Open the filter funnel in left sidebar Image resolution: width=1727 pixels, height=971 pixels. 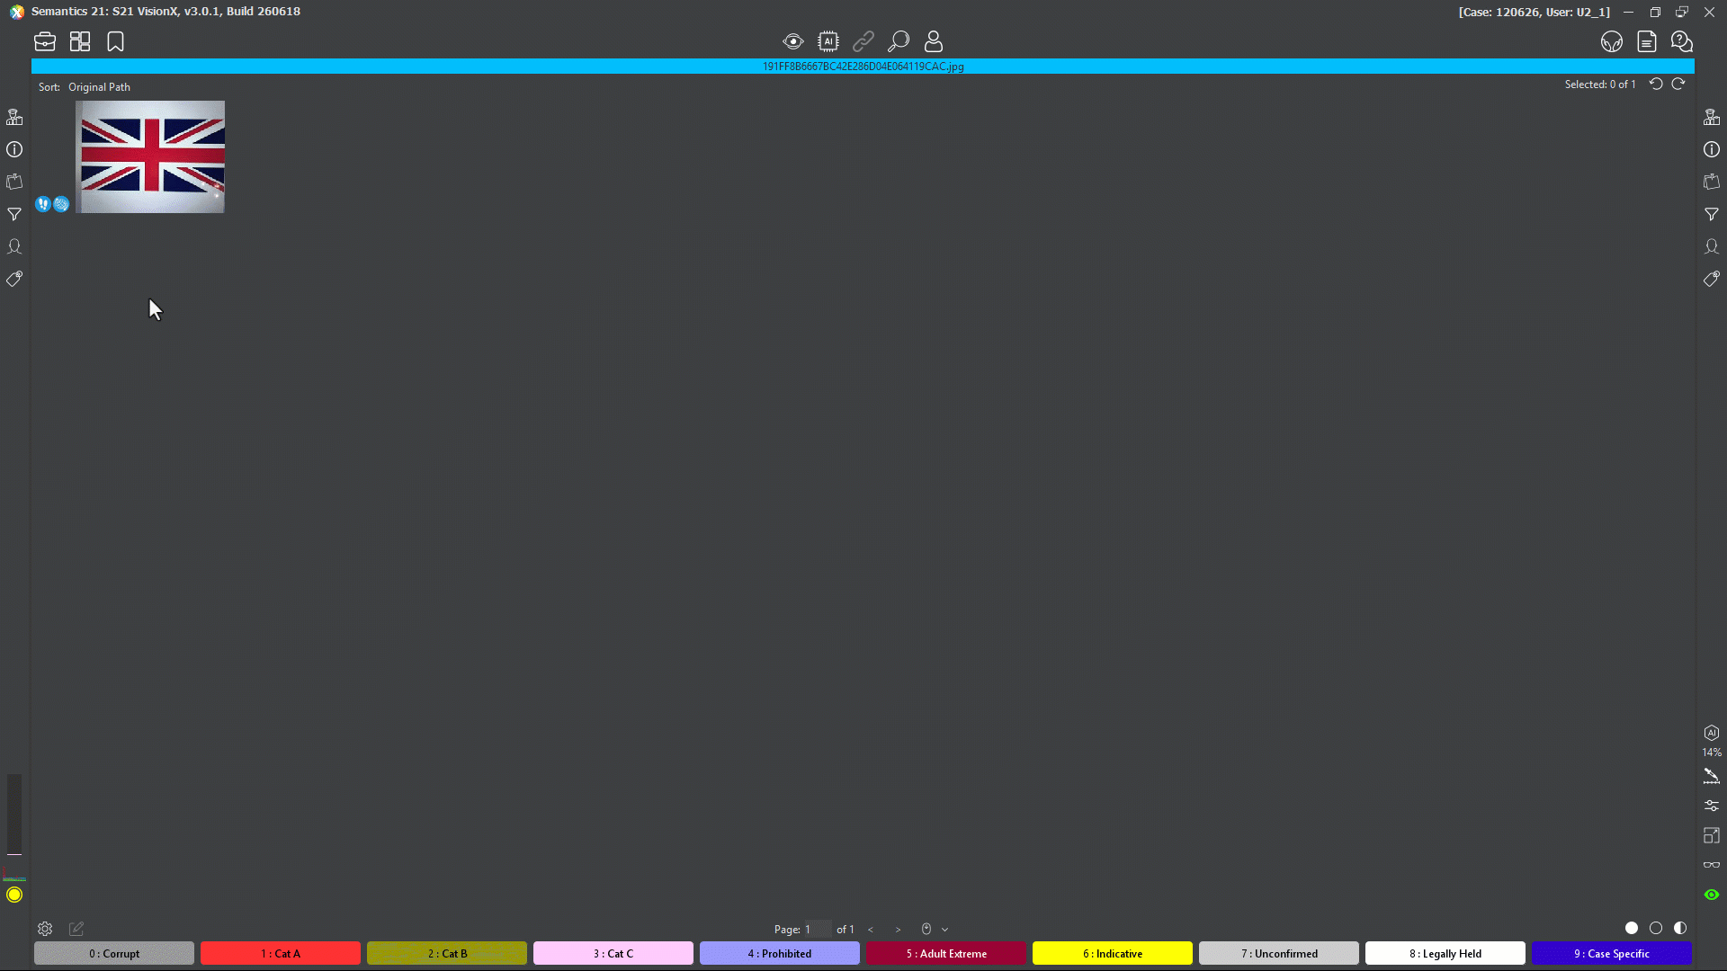click(14, 214)
